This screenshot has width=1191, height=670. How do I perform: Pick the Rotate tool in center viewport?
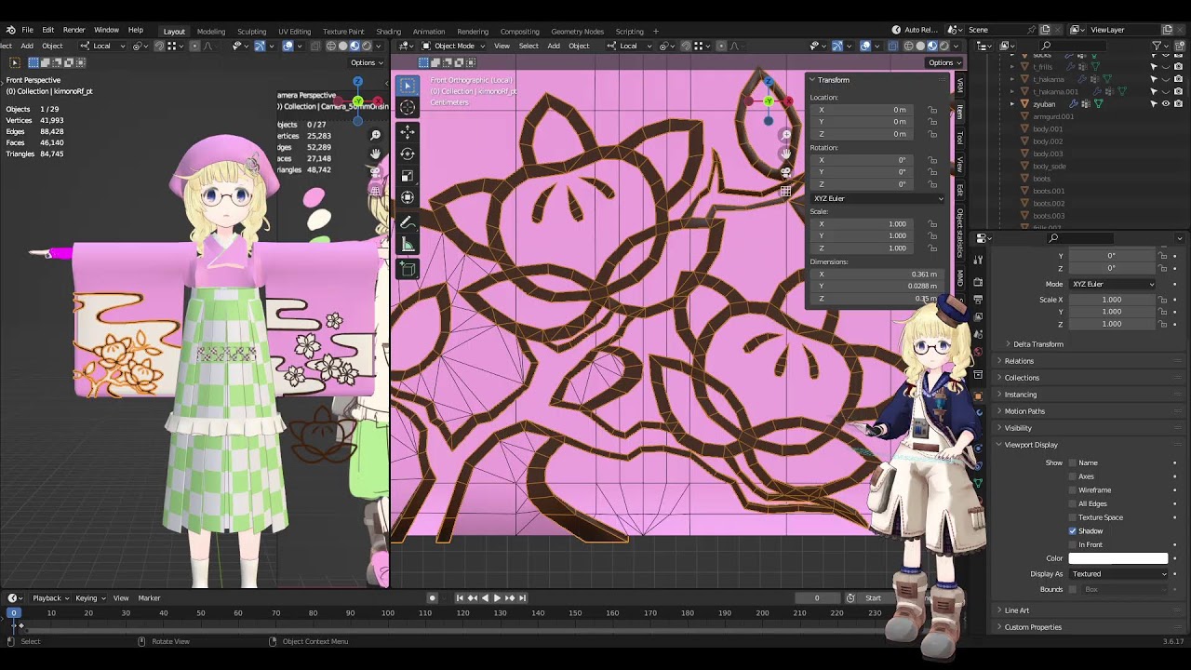(408, 154)
